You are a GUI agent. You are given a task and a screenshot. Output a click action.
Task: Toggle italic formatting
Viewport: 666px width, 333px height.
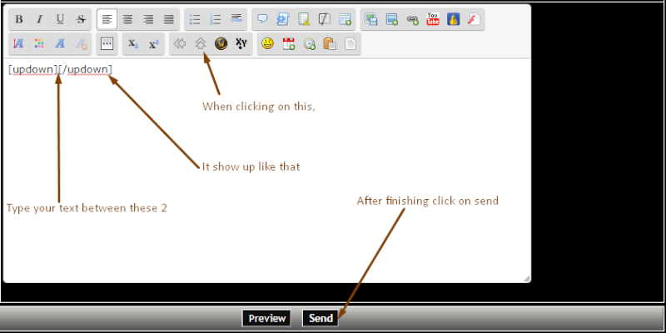click(39, 19)
